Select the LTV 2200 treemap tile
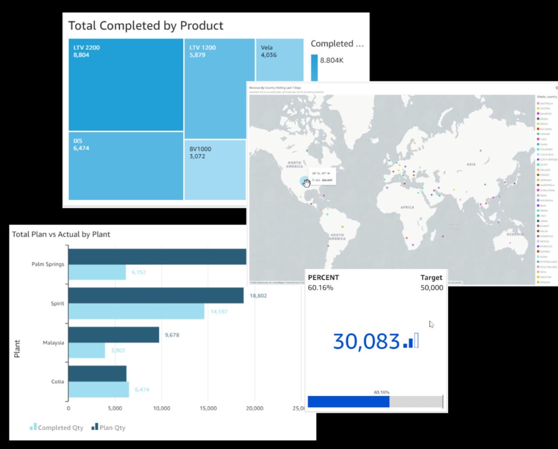The image size is (558, 449). (x=126, y=84)
